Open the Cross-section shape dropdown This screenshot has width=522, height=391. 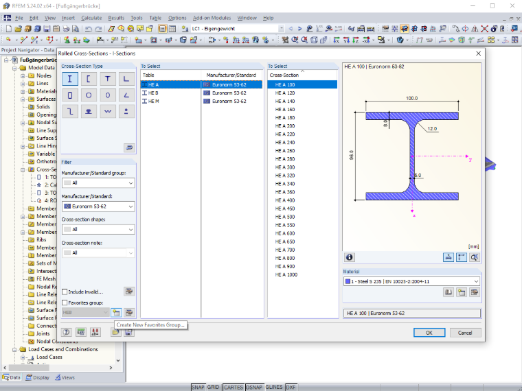point(98,230)
